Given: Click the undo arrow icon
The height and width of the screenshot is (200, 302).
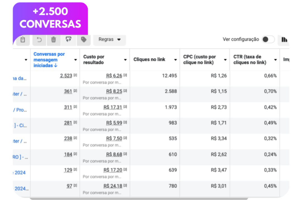Looking at the screenshot, I should 39,40.
